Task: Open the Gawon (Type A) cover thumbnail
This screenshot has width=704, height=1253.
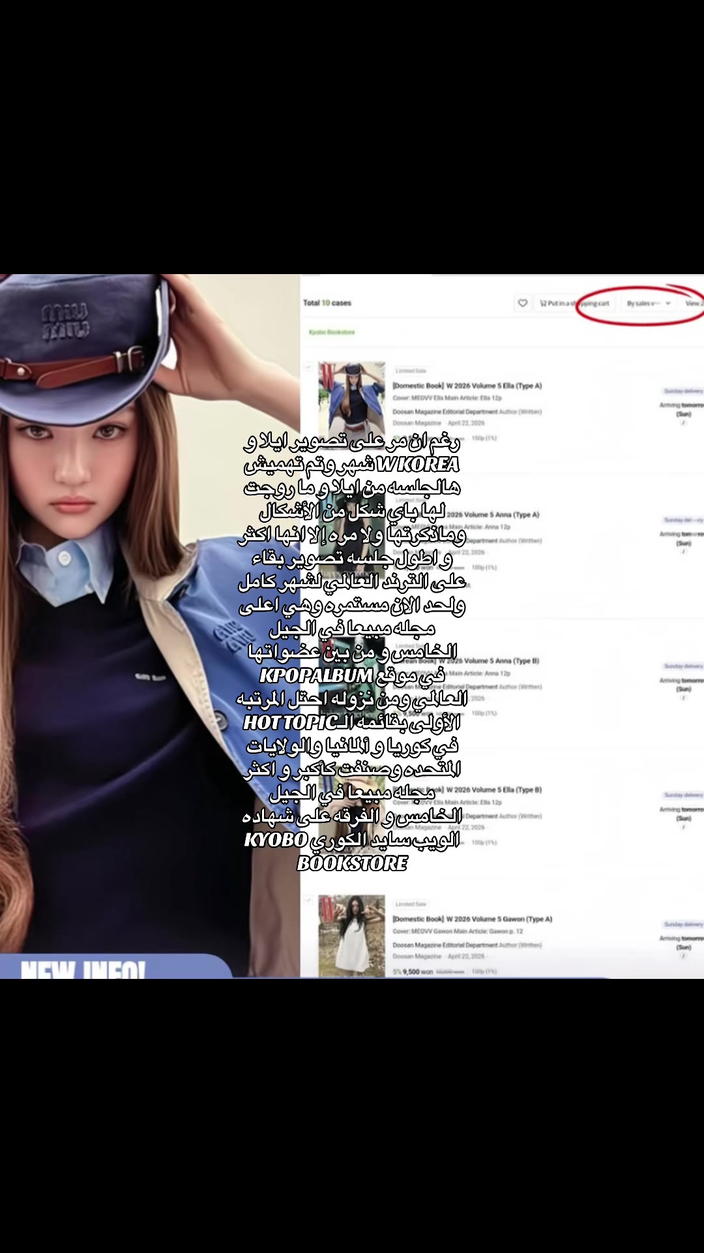Action: (351, 936)
